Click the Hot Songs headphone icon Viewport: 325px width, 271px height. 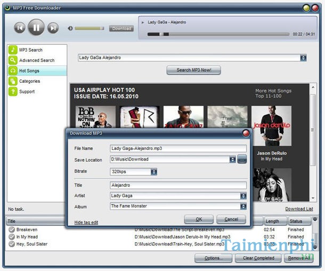(x=13, y=70)
